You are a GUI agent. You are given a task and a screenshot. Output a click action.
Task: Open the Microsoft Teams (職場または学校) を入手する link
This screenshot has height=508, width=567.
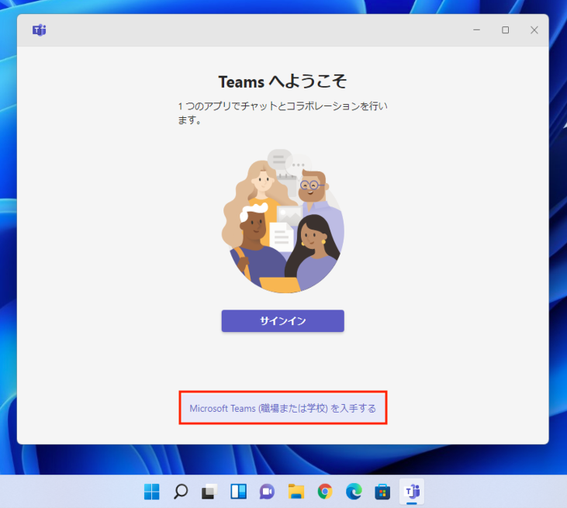[283, 408]
